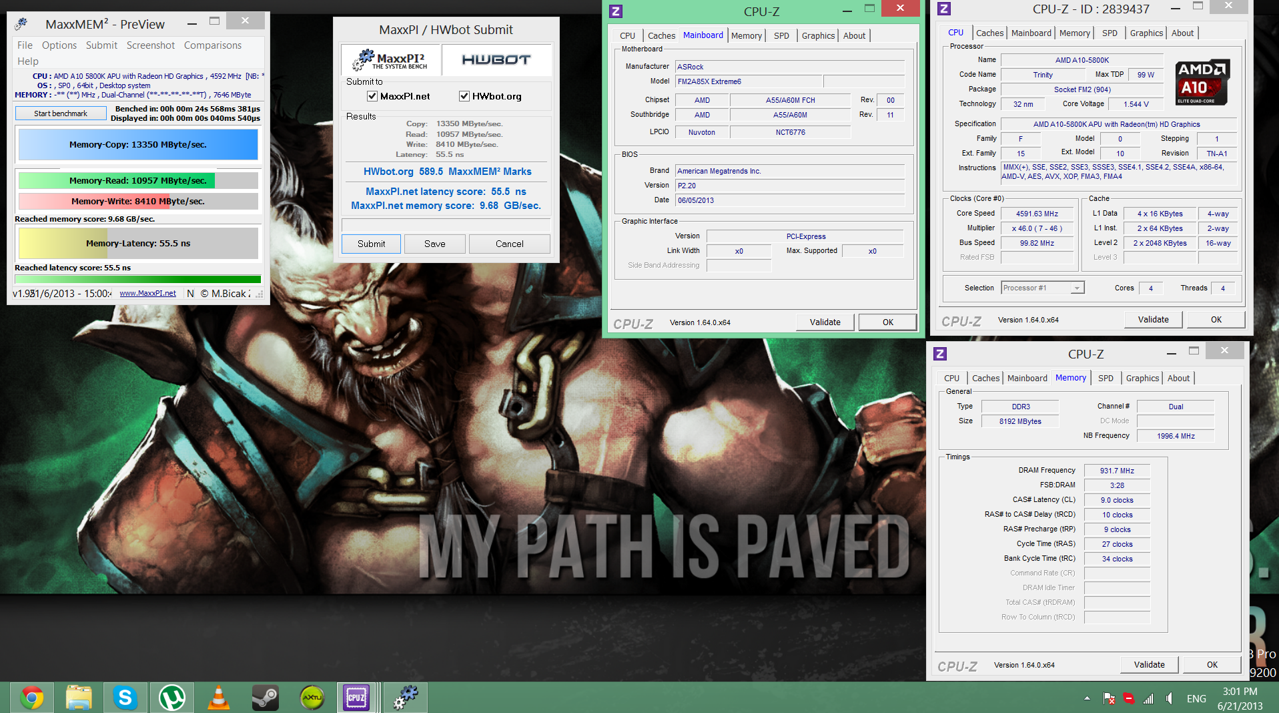
Task: Click the AMD A10 processor logo
Action: pos(1202,82)
